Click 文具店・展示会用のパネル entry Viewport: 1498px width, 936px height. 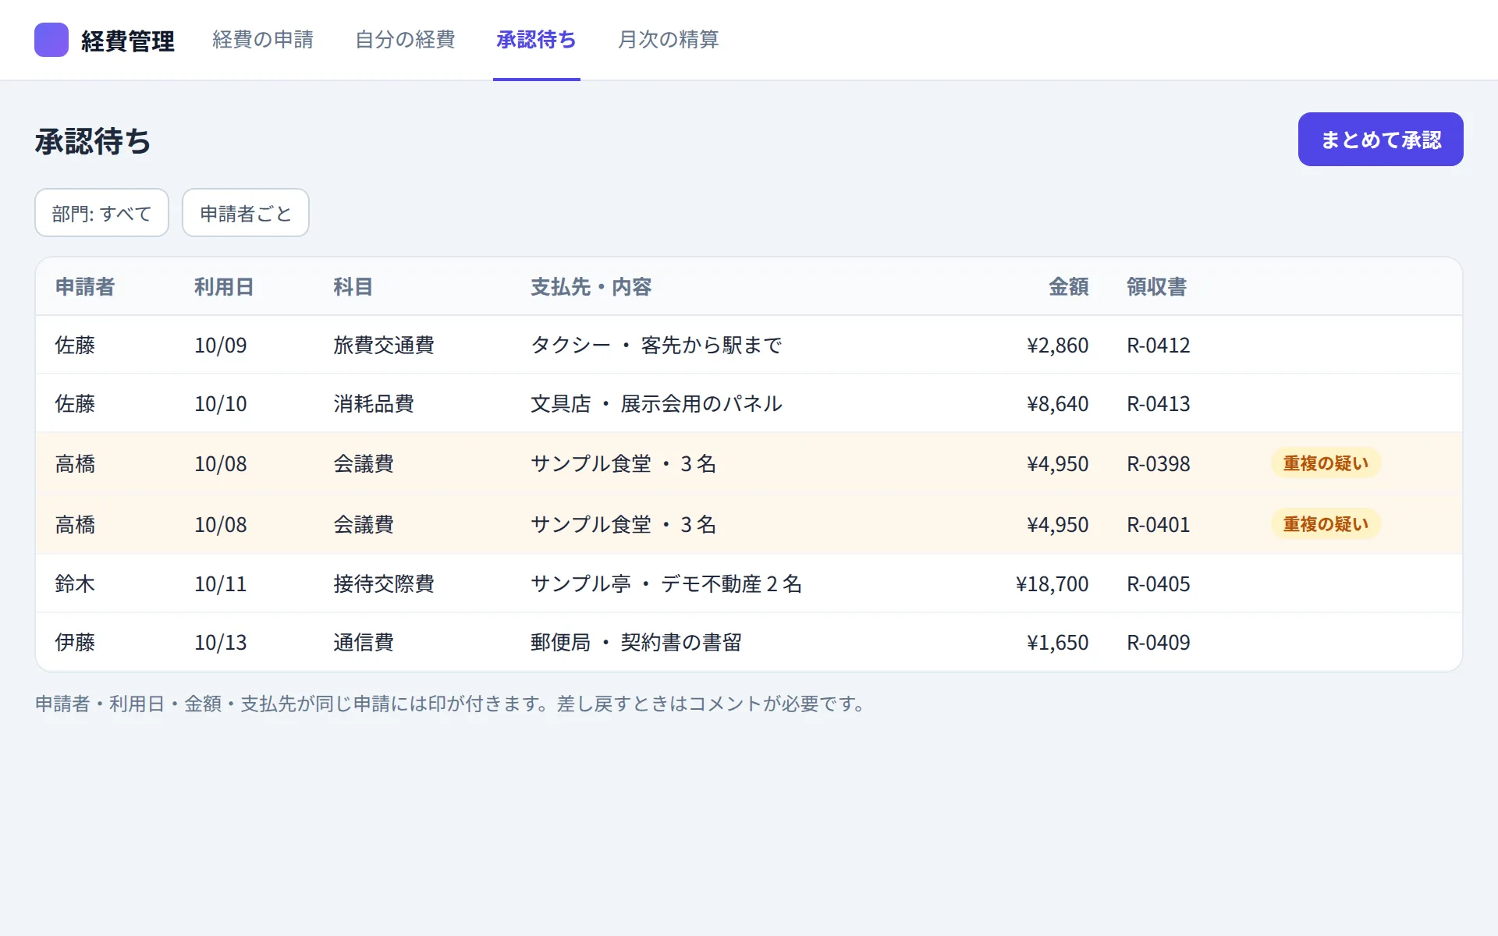click(656, 404)
